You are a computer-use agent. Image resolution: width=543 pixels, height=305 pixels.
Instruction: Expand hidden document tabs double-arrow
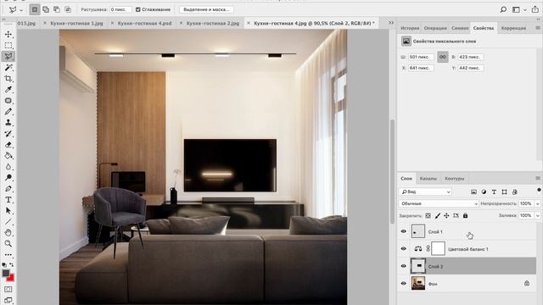coord(391,23)
